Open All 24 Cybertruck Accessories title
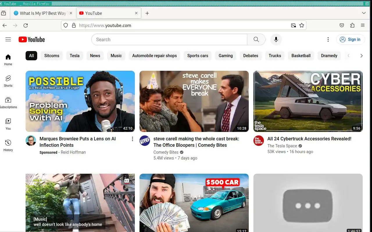 [x=309, y=139]
